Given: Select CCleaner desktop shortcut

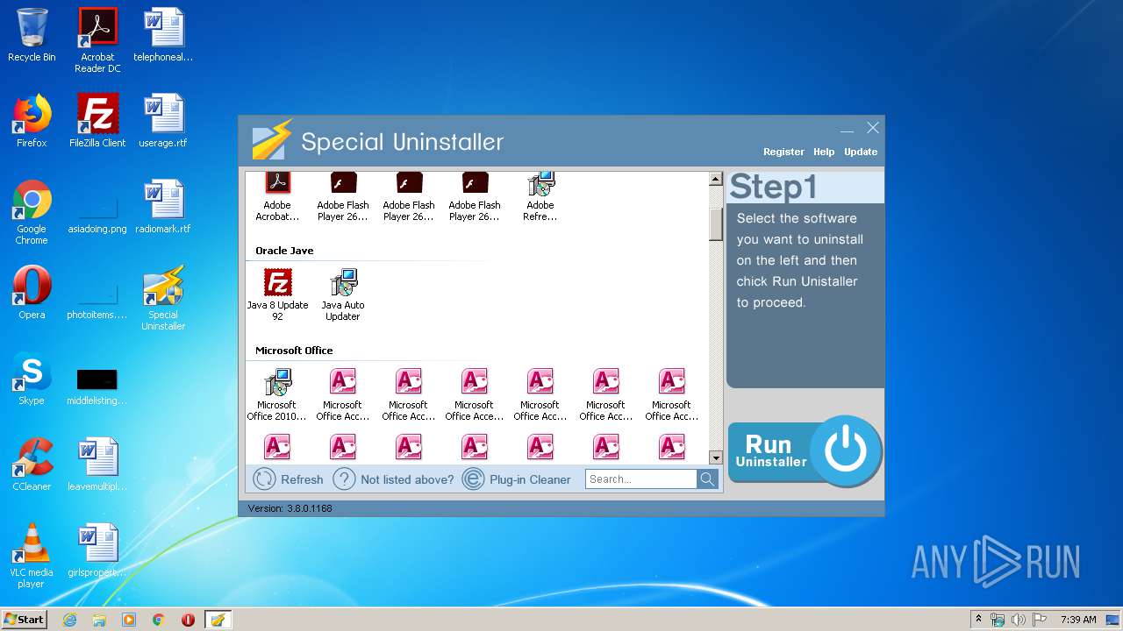Looking at the screenshot, I should click(x=32, y=464).
